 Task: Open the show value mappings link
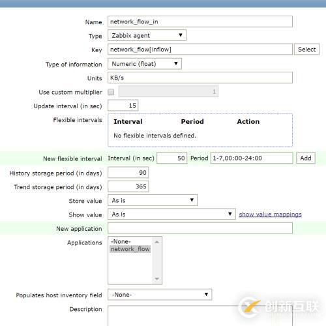[270, 215]
